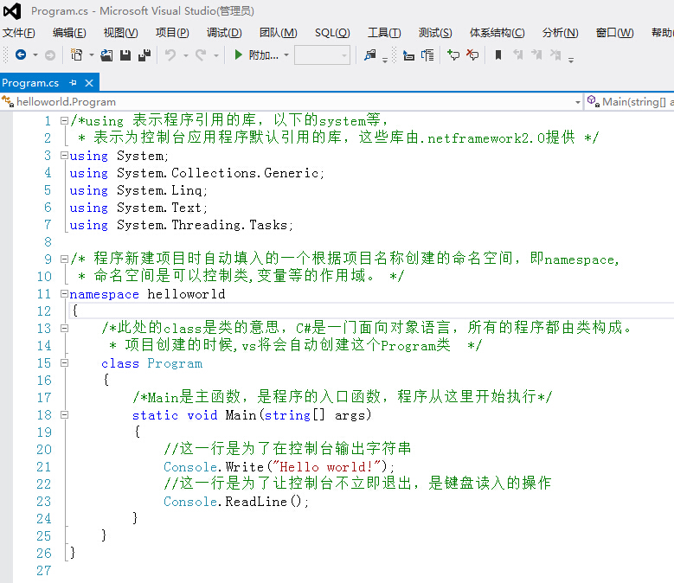This screenshot has height=583, width=674.
Task: Open the Undo history dropdown arrow
Action: coord(186,55)
